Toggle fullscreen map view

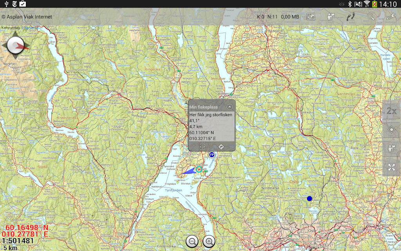[391, 167]
